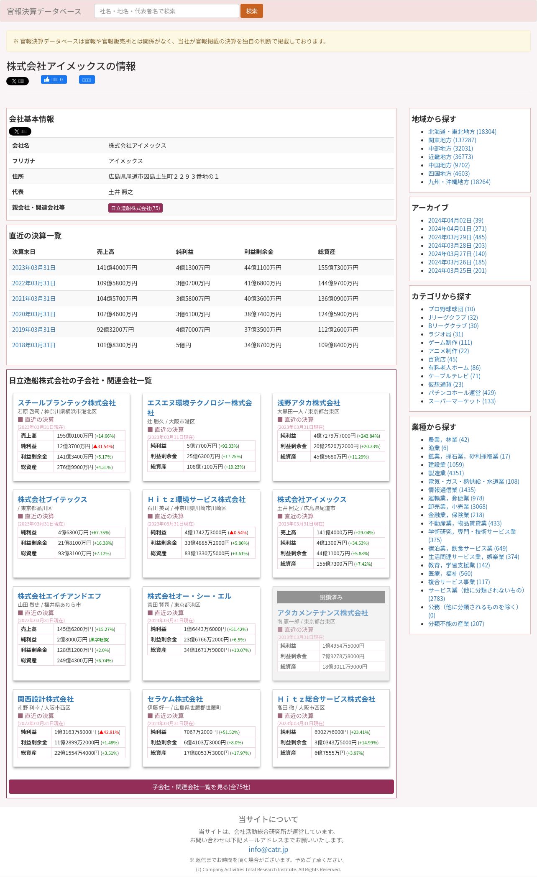Open the 製造業 (4351) industry link
This screenshot has width=537, height=877.
tap(446, 473)
